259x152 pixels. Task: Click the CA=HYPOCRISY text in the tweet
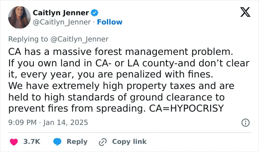(x=186, y=108)
